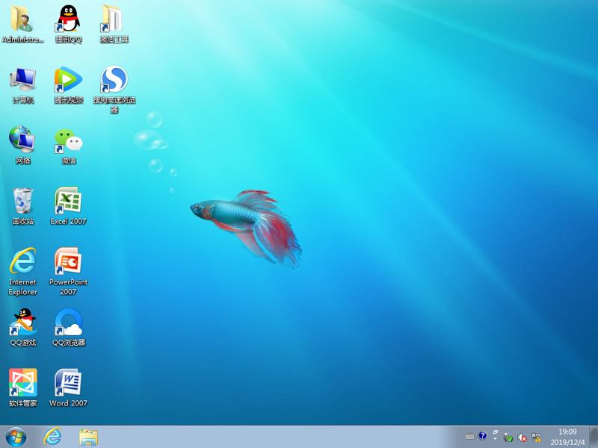
Task: Select the QQ Games desktop shortcut
Action: pyautogui.click(x=22, y=323)
